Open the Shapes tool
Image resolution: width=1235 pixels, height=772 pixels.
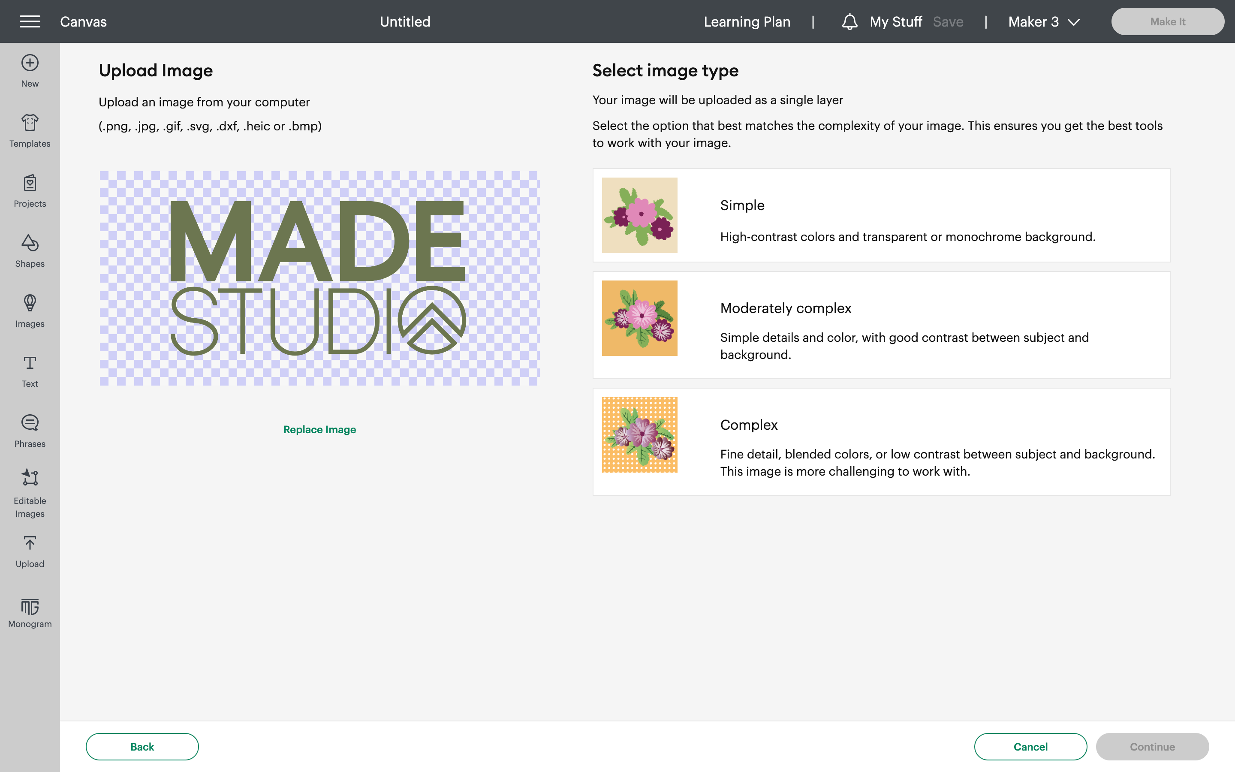tap(30, 251)
